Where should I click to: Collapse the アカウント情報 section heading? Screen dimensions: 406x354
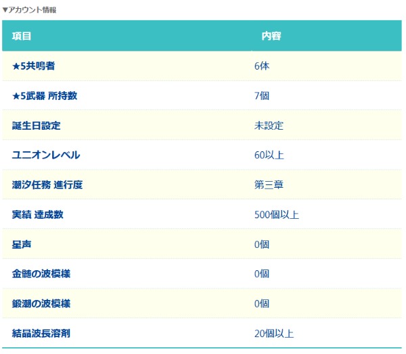[x=30, y=10]
